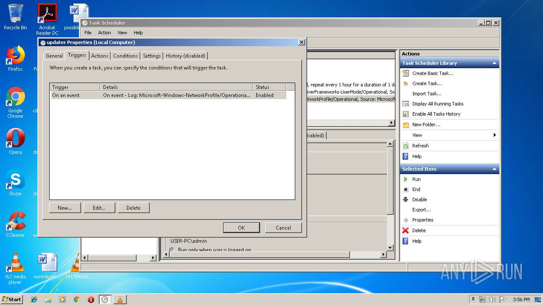
Task: Collapse Selected Item actions section
Action: 494,169
